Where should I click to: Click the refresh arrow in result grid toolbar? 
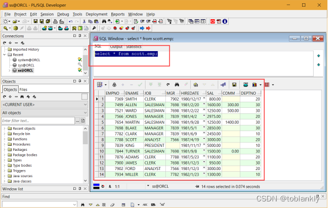point(168,85)
